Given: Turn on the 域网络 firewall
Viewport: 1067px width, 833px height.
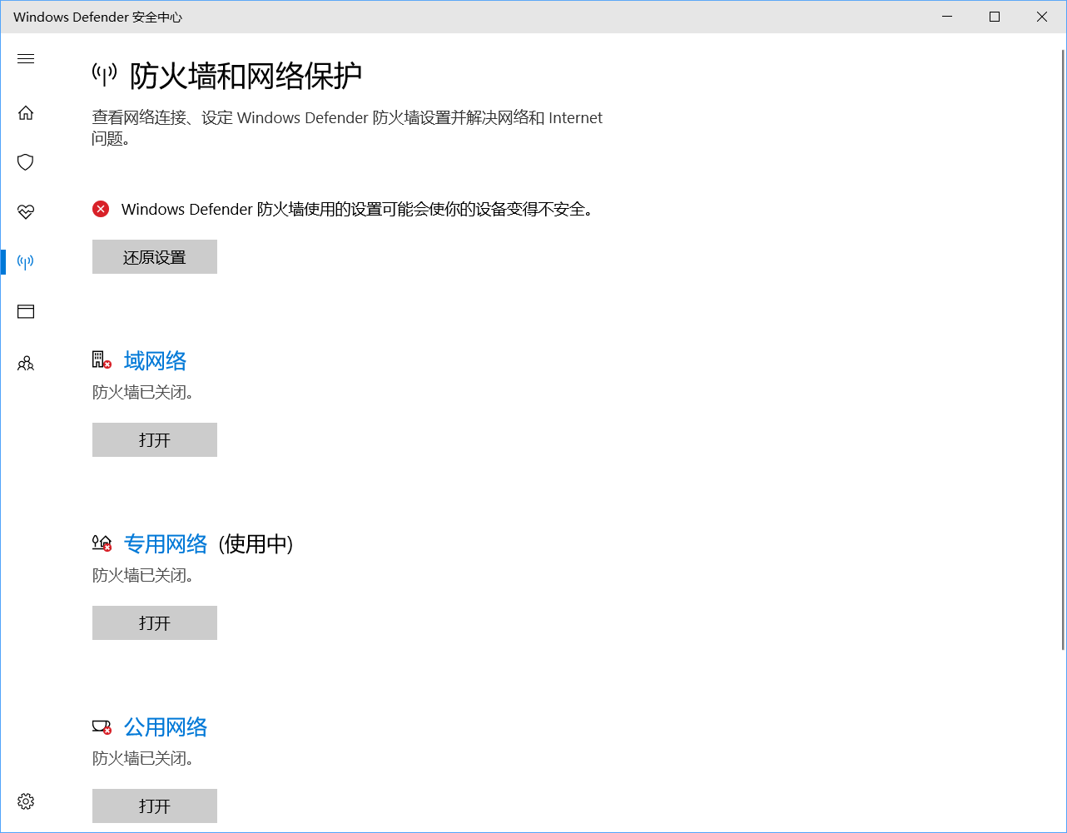Looking at the screenshot, I should (x=154, y=439).
